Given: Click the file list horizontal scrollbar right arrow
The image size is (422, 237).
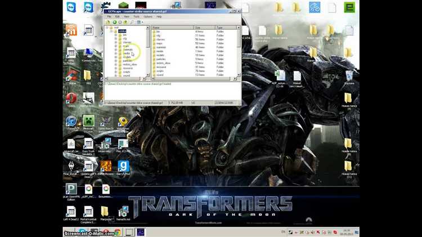Looking at the screenshot, I should [235, 79].
